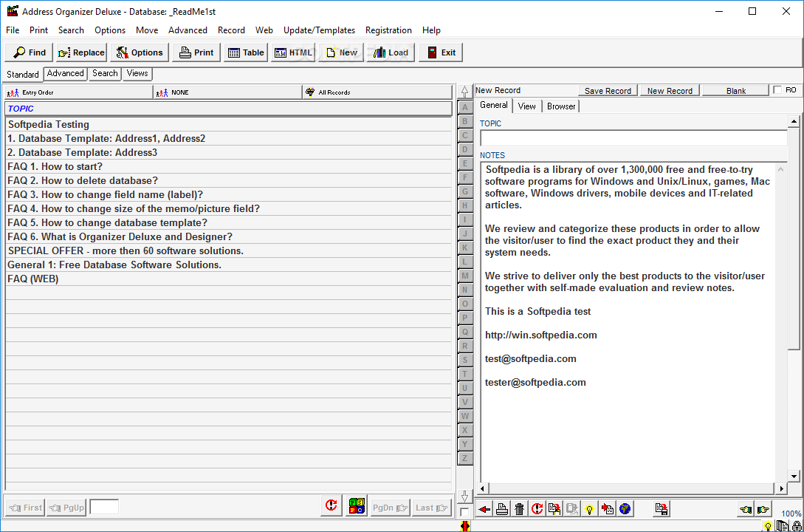This screenshot has height=532, width=804.
Task: Click the light bulb icon in record toolbar
Action: (x=590, y=509)
